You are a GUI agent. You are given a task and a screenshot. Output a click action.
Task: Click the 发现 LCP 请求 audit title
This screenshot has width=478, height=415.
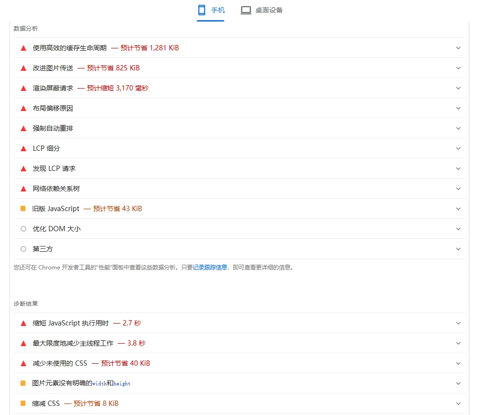point(54,168)
